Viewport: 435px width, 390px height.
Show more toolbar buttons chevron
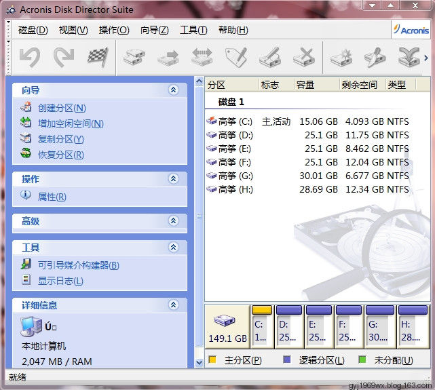pos(426,58)
